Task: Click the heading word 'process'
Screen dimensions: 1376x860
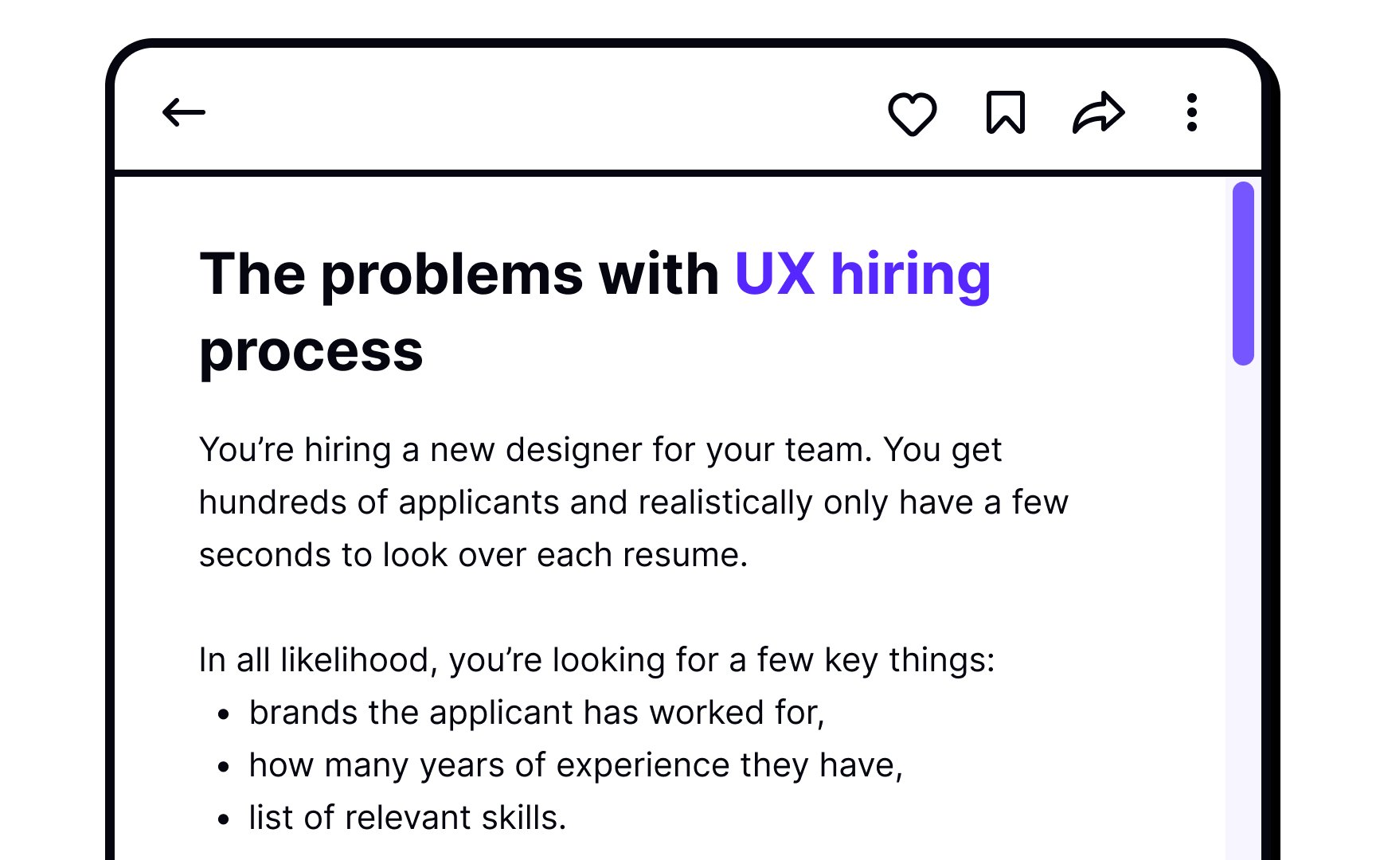Action: click(x=311, y=352)
